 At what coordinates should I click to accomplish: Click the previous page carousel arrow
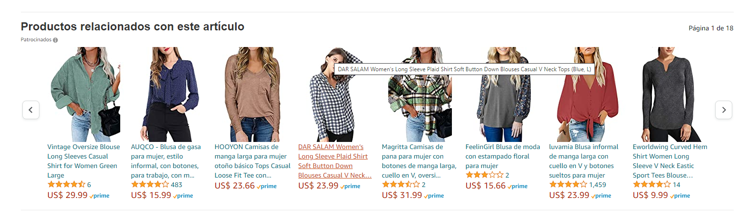31,110
